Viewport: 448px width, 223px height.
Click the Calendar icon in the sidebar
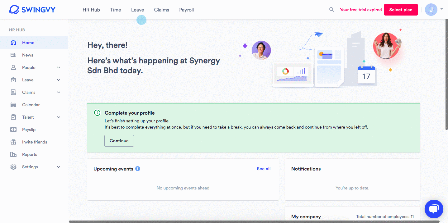[x=13, y=105]
